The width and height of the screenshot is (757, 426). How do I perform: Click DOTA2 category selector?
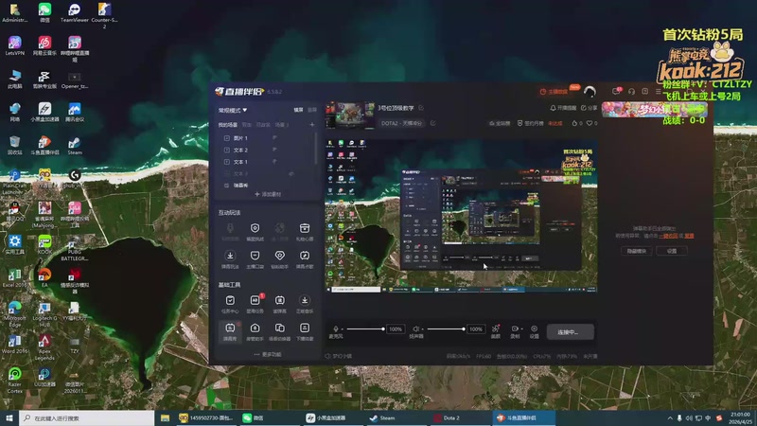coord(401,123)
